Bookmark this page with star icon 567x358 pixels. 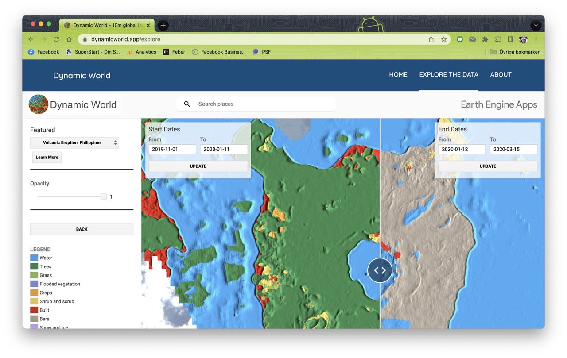(443, 39)
